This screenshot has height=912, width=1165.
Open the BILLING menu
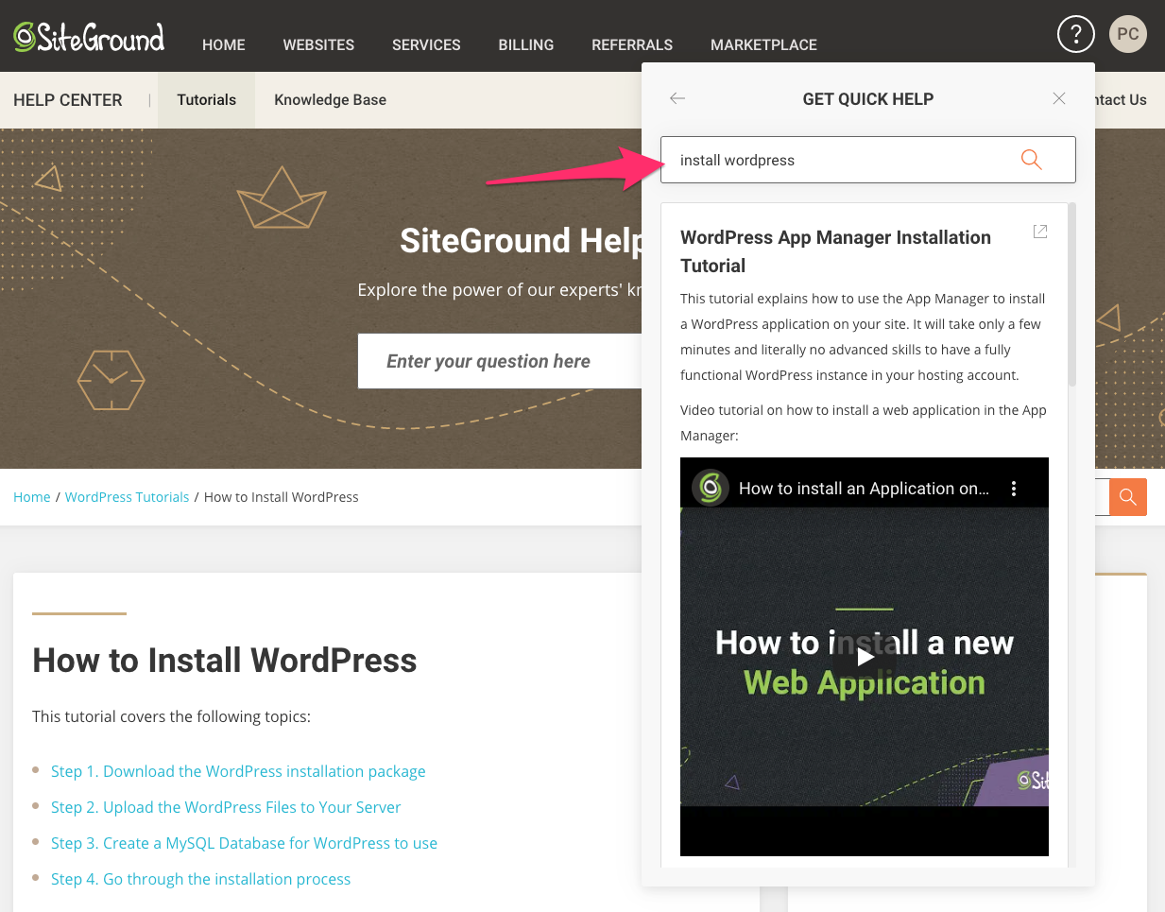[x=526, y=44]
